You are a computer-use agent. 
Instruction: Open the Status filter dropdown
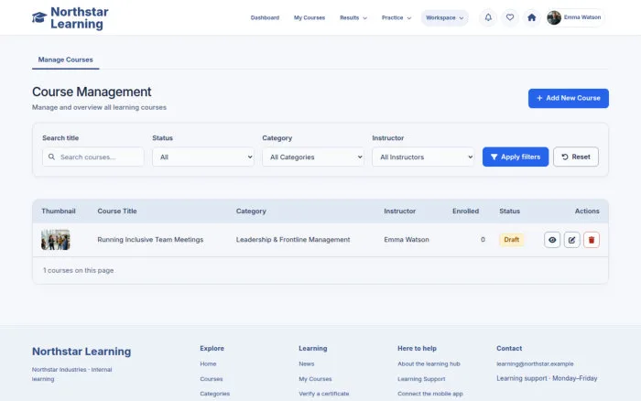tap(203, 157)
